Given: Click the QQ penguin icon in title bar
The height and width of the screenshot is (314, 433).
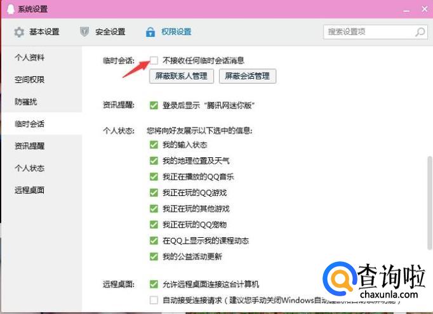Looking at the screenshot, I should [x=10, y=9].
